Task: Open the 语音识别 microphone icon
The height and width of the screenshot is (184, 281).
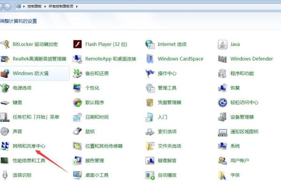Action: [5, 175]
